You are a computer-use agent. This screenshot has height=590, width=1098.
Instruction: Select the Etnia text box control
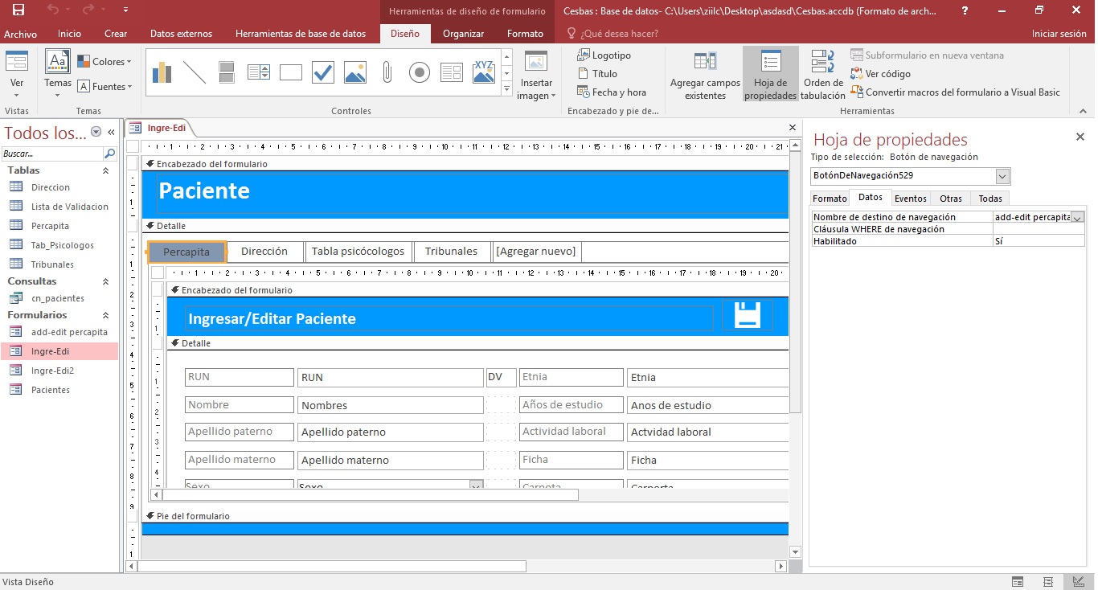708,377
